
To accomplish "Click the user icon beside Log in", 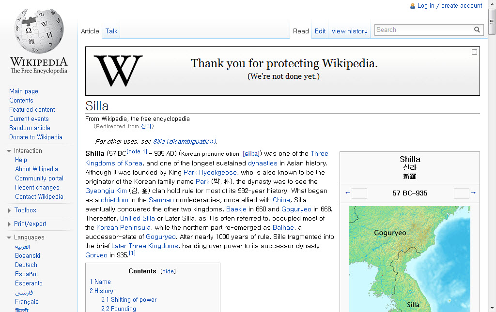I will tap(413, 6).
